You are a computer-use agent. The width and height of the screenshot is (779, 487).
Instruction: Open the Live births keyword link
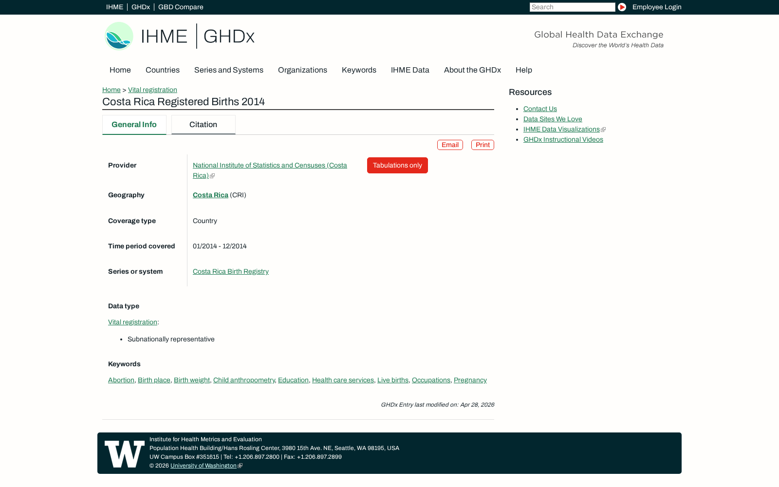[x=393, y=380]
